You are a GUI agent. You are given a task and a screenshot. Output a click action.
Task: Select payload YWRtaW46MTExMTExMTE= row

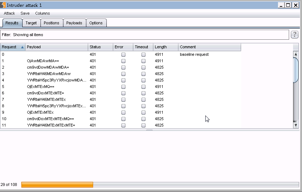pos(121,125)
